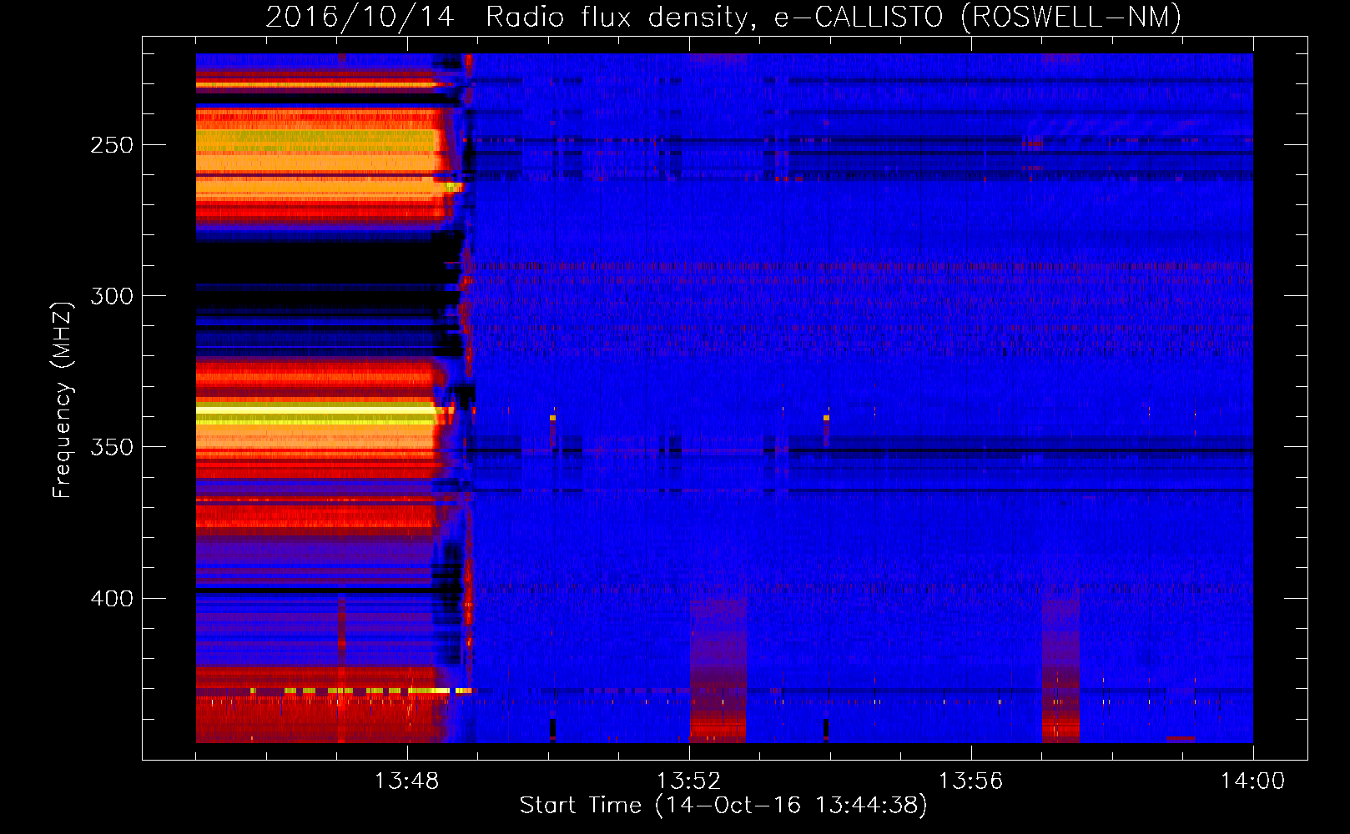Click the 300 frequency tick label

[112, 296]
